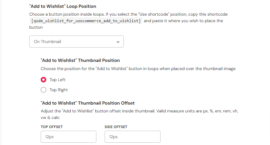The width and height of the screenshot is (270, 145).
Task: Click the qode_wishlist_for_woocommerce_add_to_wishlist shortcode text
Action: (x=86, y=21)
